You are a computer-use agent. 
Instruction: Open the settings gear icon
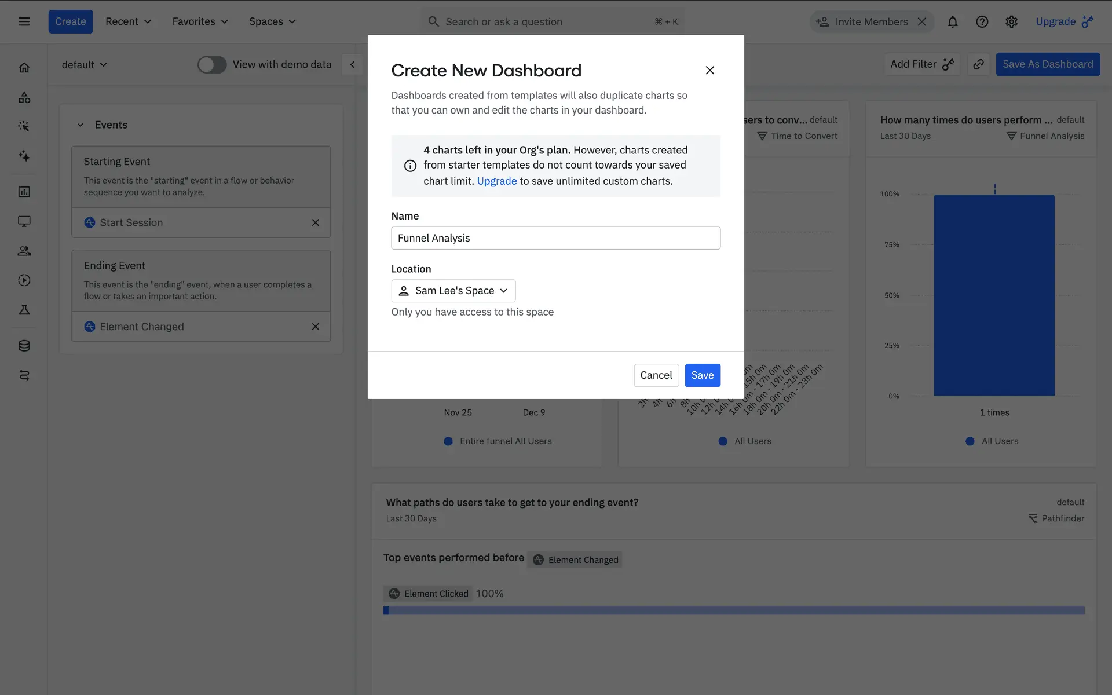click(x=1011, y=22)
